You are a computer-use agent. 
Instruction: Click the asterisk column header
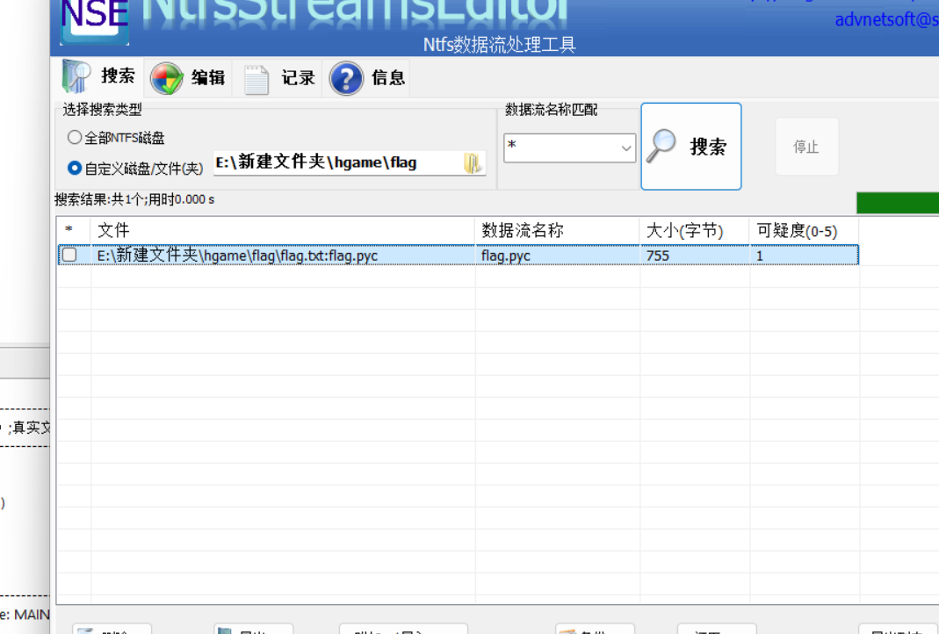pos(74,230)
